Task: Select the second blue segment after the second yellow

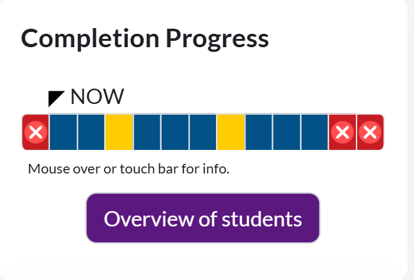Action: (x=286, y=133)
